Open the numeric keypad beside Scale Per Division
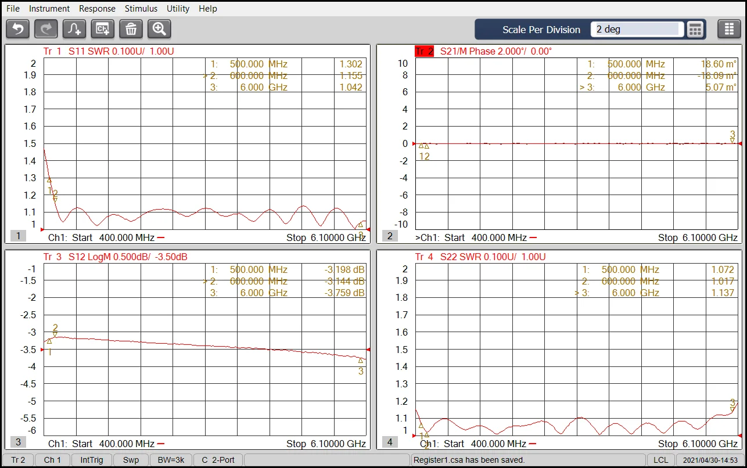Screen dimensions: 747x468 [x=695, y=29]
